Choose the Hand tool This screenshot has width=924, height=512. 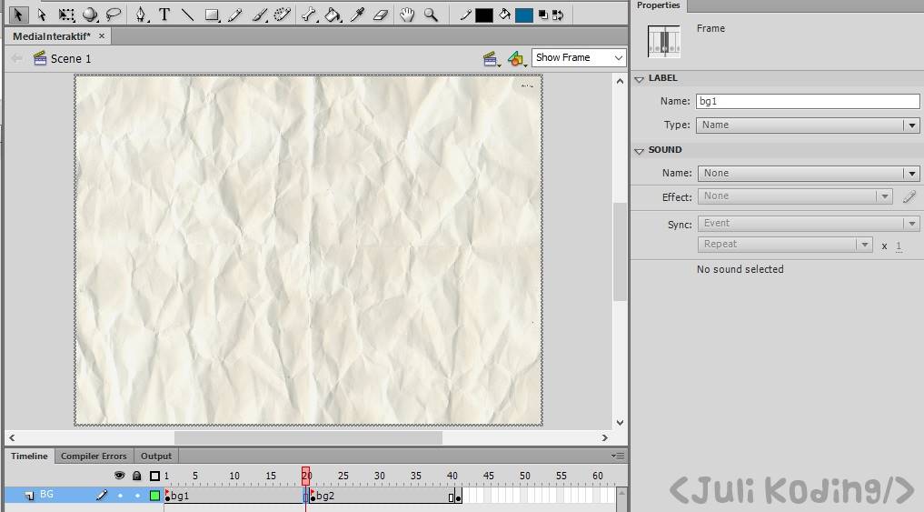coord(408,15)
